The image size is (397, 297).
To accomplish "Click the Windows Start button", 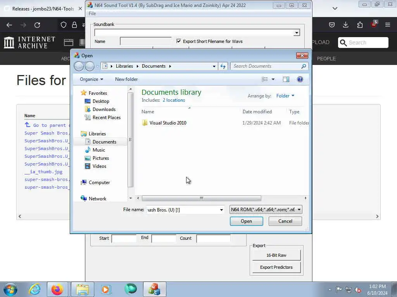I will pos(10,289).
